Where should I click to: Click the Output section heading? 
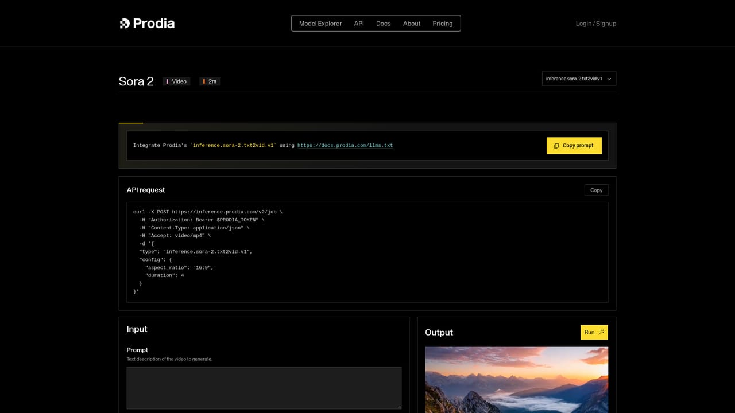439,332
